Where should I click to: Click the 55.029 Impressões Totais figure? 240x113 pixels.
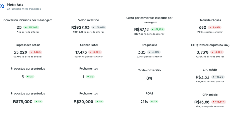pyautogui.click(x=20, y=52)
